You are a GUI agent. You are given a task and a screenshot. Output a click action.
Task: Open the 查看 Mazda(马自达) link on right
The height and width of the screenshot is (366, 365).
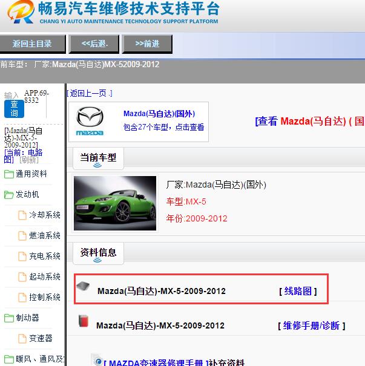pyautogui.click(x=310, y=121)
